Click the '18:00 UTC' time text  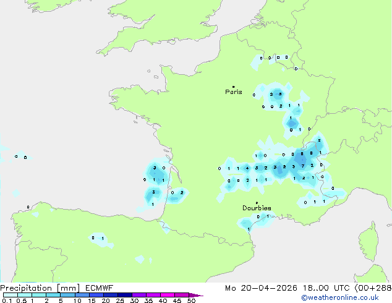(x=326, y=288)
